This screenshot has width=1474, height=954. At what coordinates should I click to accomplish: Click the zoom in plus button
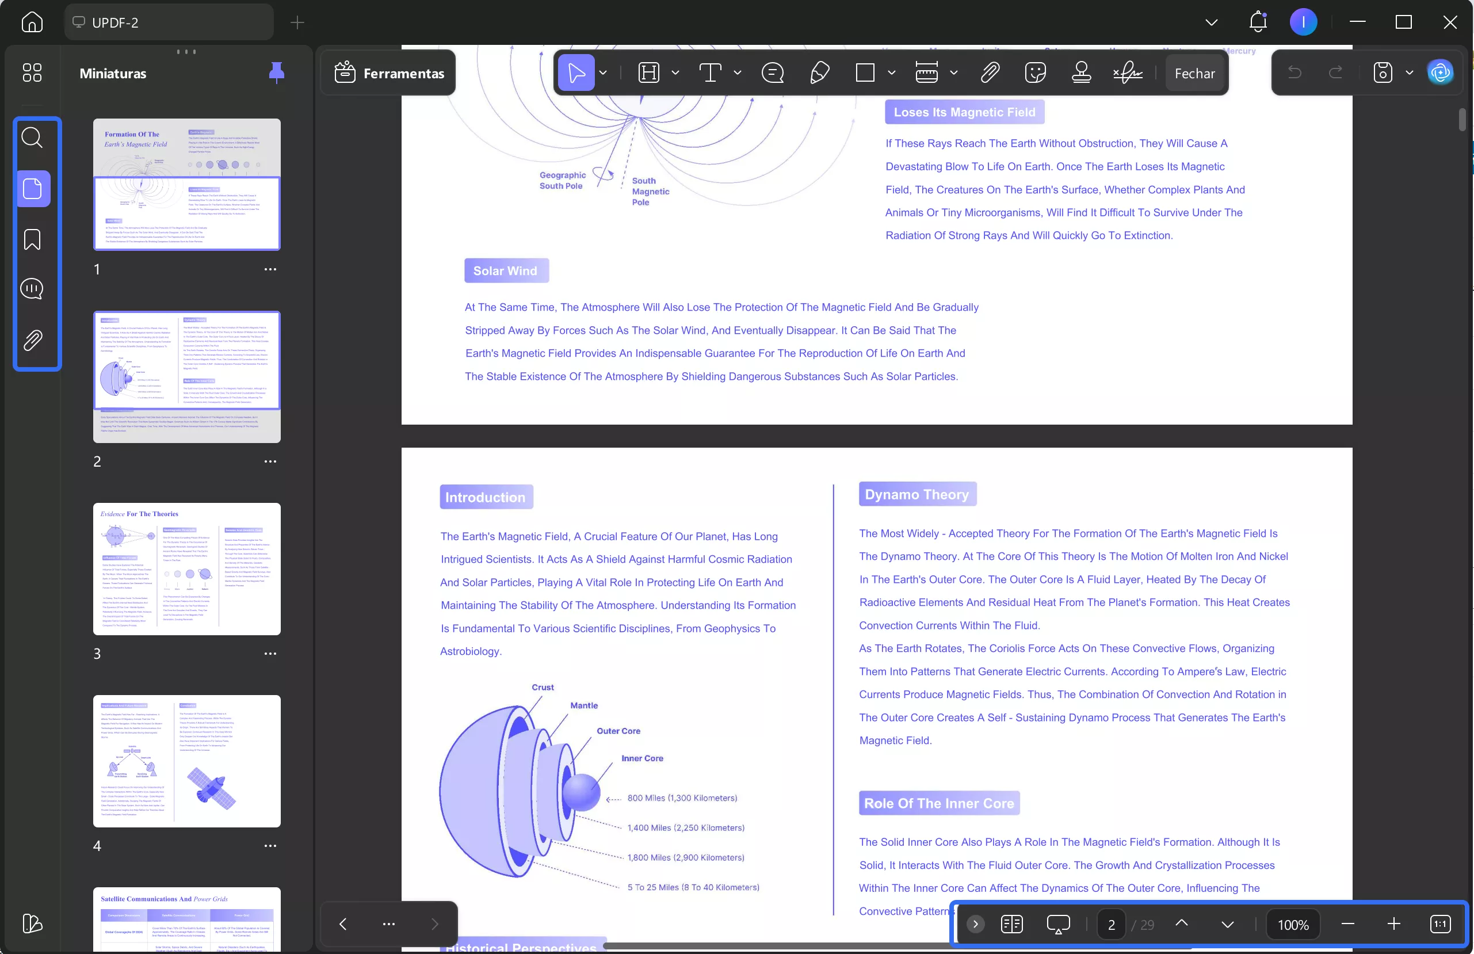tap(1393, 924)
